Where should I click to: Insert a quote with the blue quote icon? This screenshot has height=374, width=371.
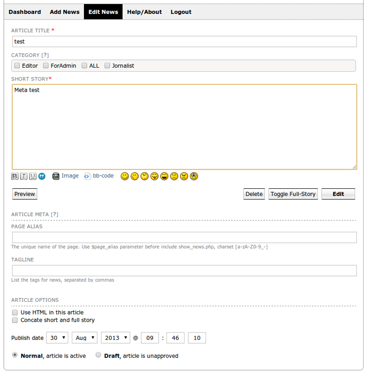(42, 177)
